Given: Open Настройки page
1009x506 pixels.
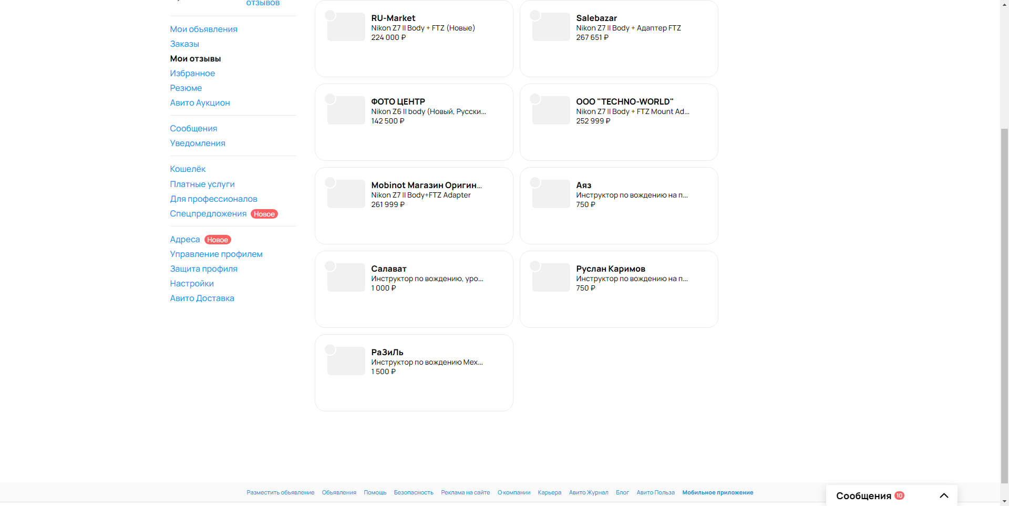Looking at the screenshot, I should click(x=192, y=283).
